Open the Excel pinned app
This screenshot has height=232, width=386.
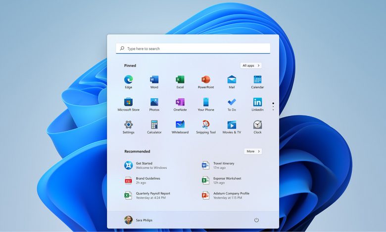[x=180, y=80]
